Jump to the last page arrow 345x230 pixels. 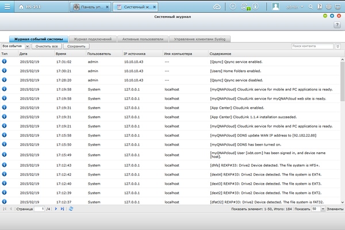tap(63, 209)
